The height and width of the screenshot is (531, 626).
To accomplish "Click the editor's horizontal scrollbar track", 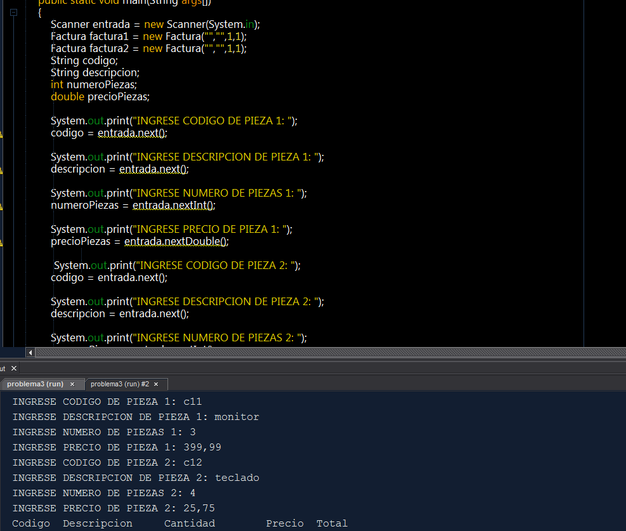I will pyautogui.click(x=330, y=353).
